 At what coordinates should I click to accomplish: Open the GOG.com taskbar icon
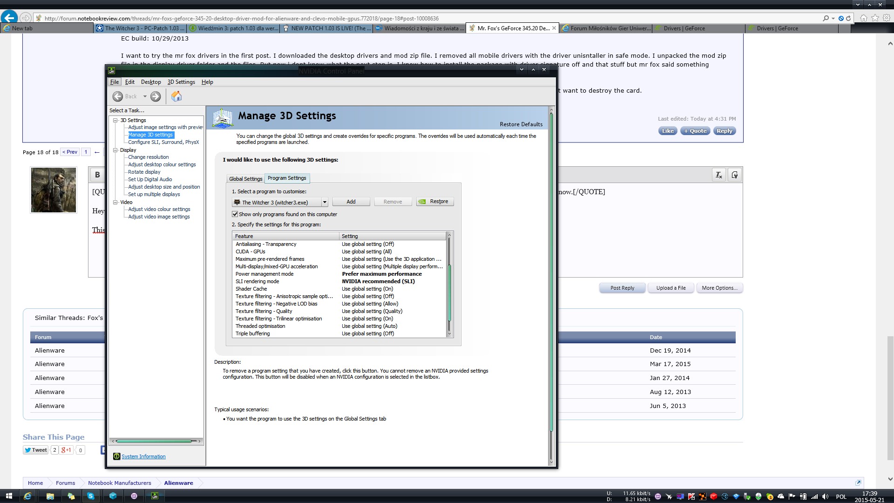(x=134, y=496)
